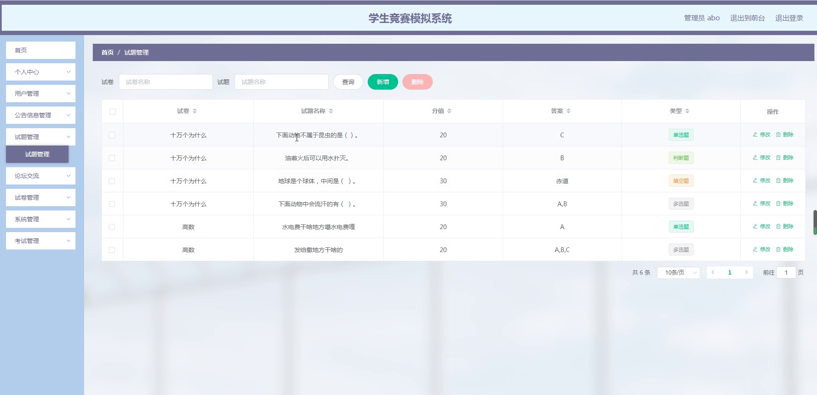Expand 考试管理 sidebar menu
Viewport: 817px width, 395px height.
click(41, 241)
